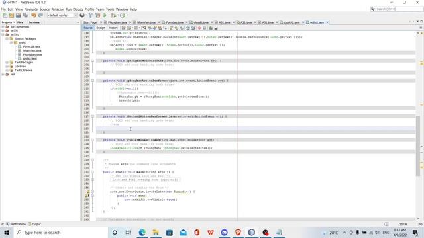Click the Find Selection magnifier icon
Image resolution: width=424 pixels, height=238 pixels.
145,28
